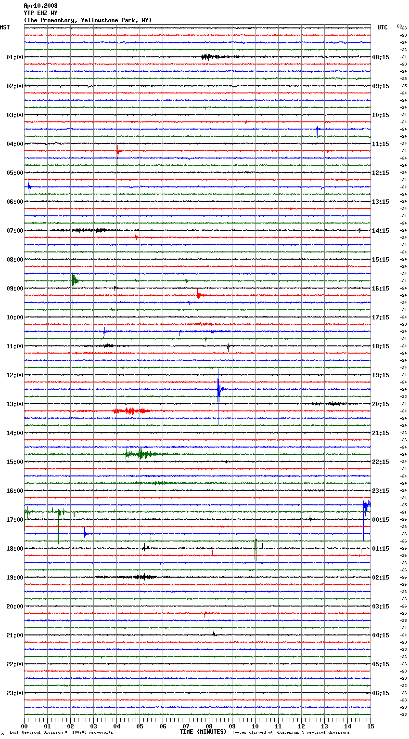Click the '10:15' UTC time label
This screenshot has width=409, height=739.
tap(381, 115)
